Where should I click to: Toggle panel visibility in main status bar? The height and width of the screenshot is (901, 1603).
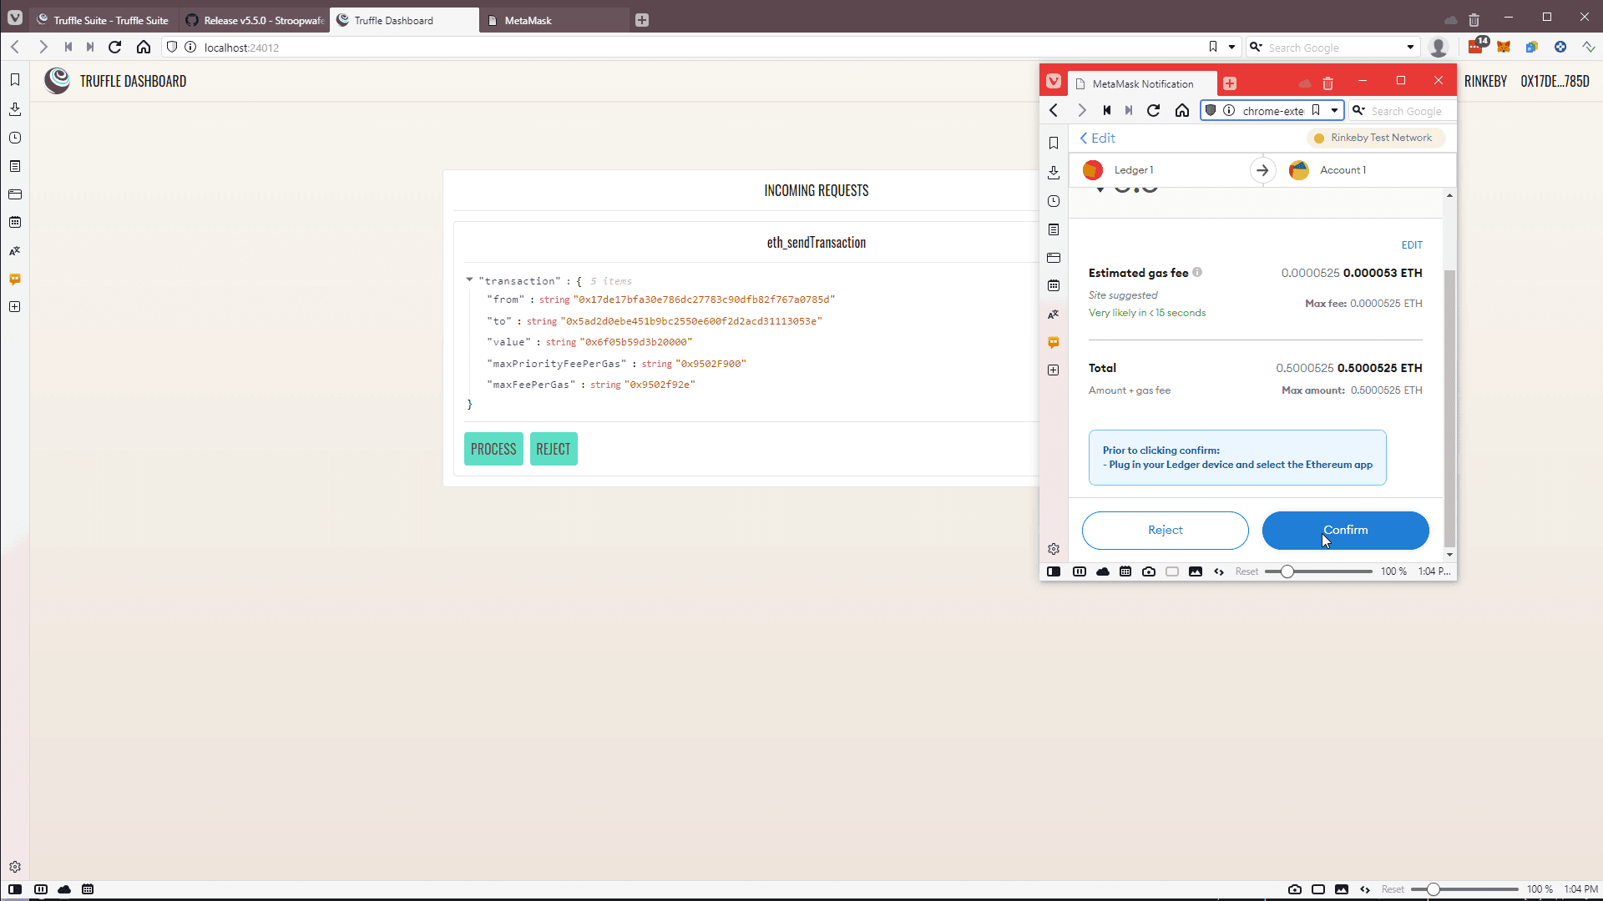(x=15, y=889)
